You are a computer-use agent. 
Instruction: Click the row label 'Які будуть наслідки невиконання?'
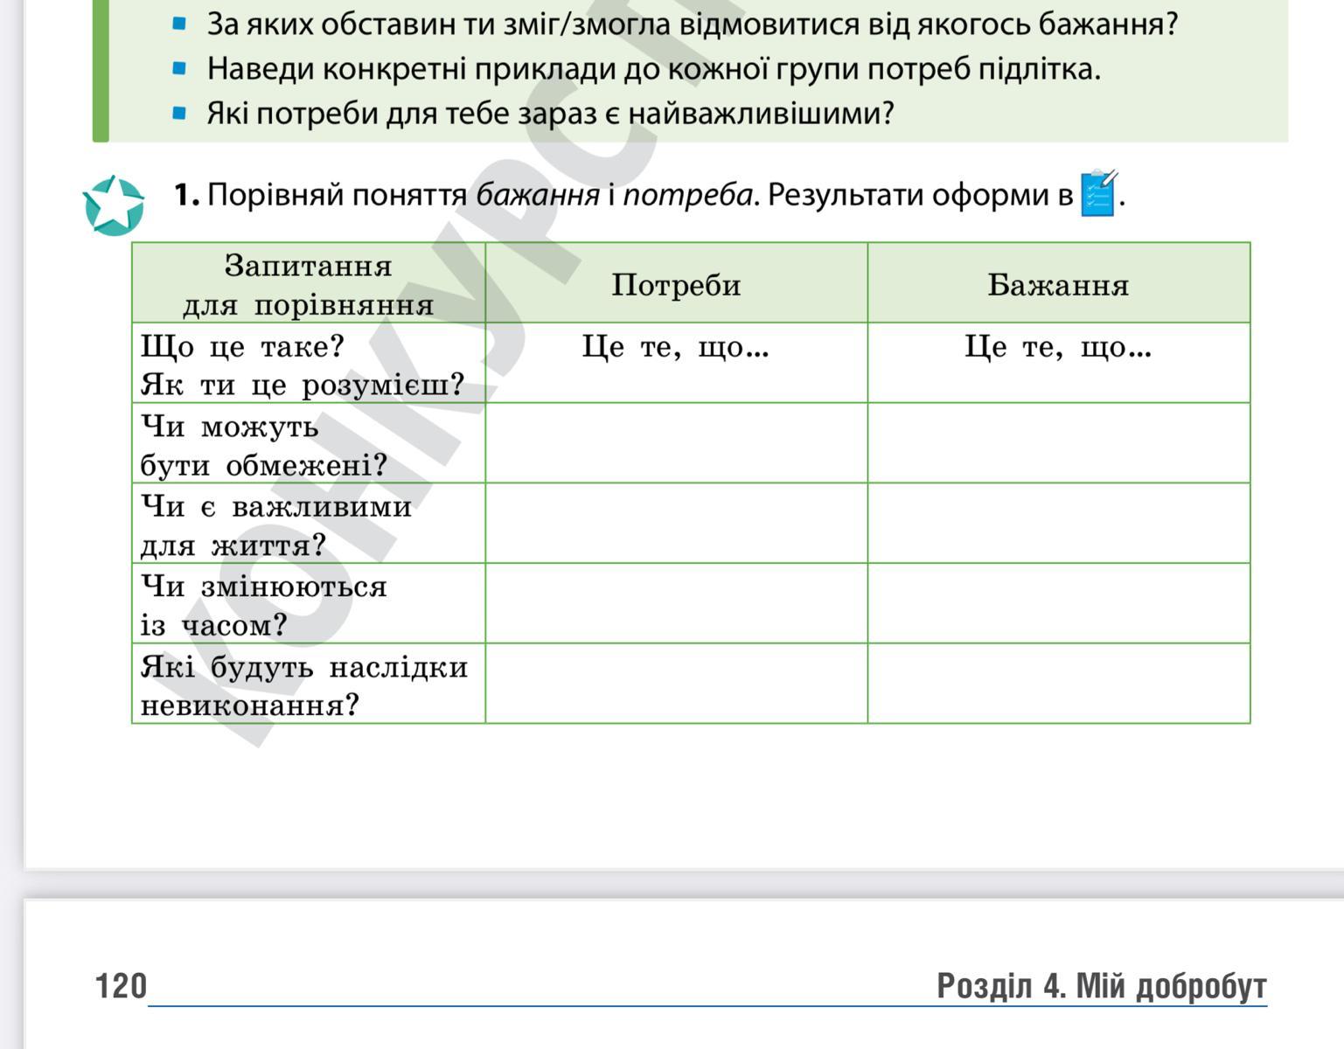click(303, 685)
